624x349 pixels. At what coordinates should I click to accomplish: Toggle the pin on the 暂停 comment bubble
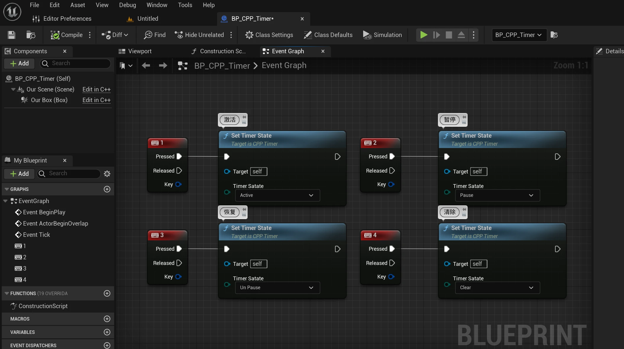(464, 117)
